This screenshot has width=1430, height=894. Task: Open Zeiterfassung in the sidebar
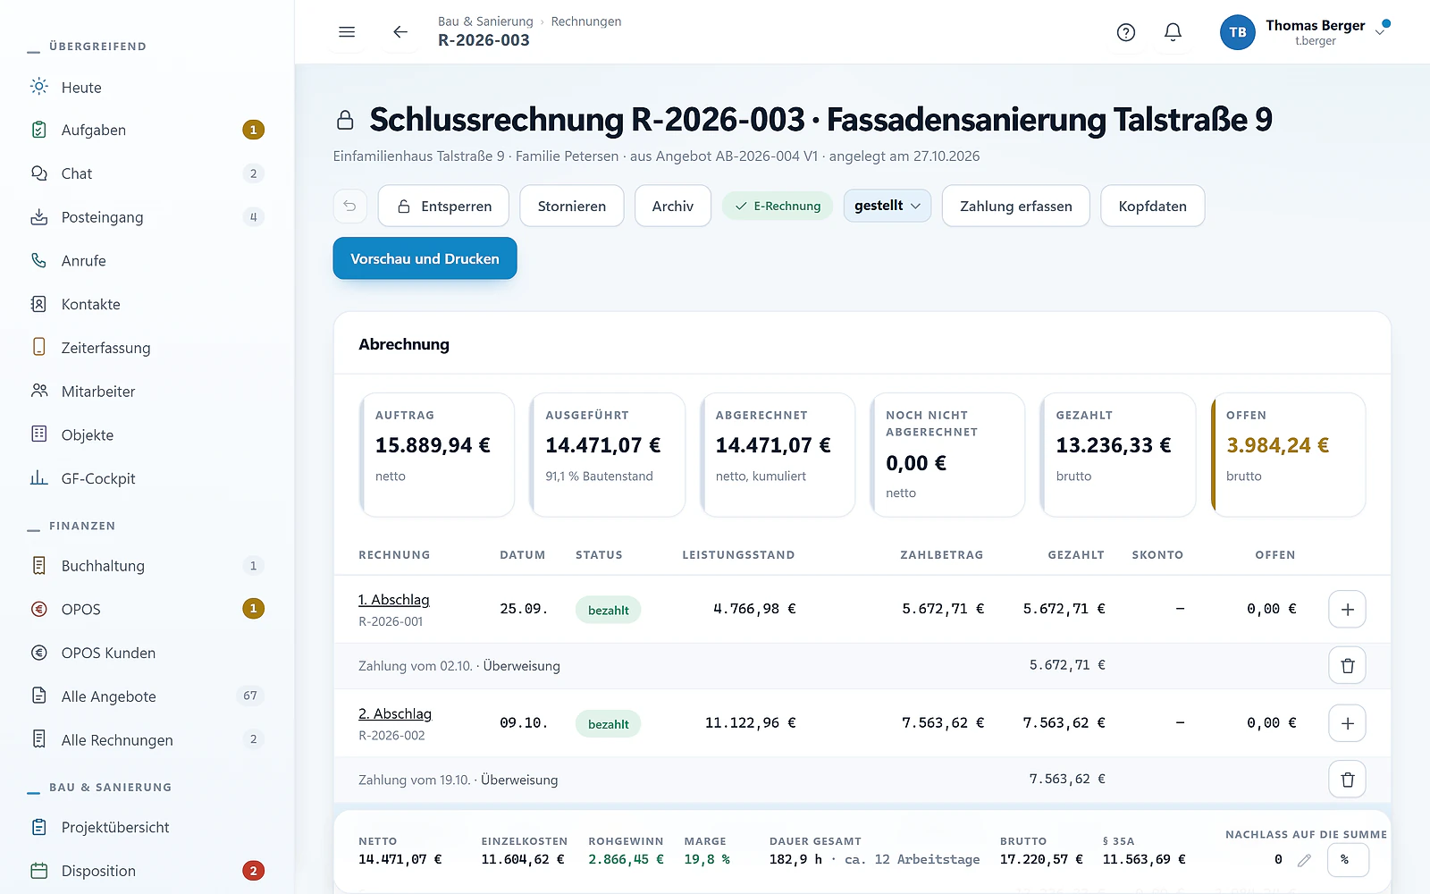click(147, 348)
